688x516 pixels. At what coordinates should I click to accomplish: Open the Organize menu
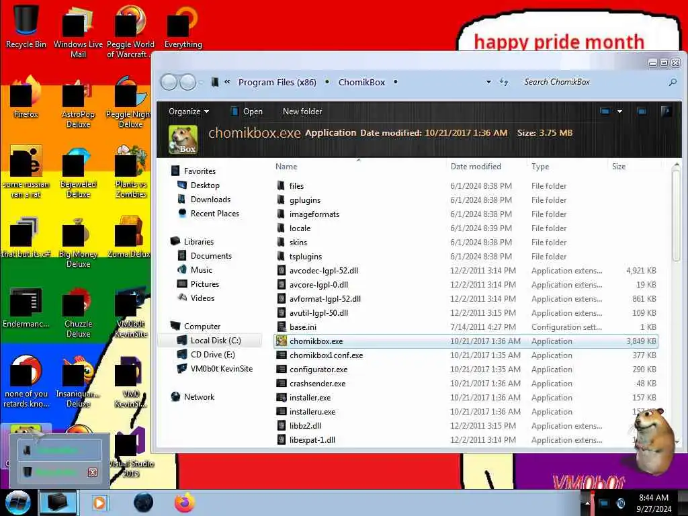pyautogui.click(x=189, y=112)
